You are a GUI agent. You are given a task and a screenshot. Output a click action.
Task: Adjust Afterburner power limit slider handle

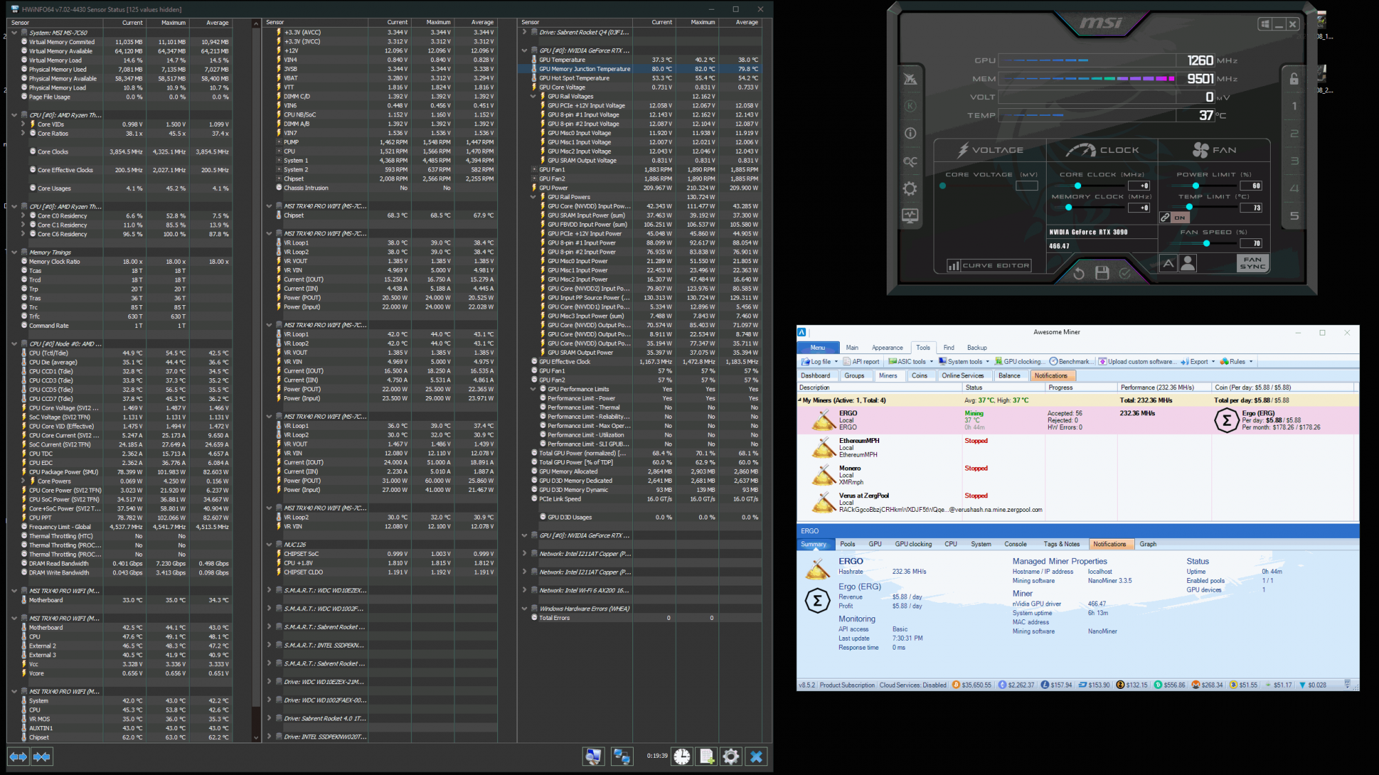1196,186
